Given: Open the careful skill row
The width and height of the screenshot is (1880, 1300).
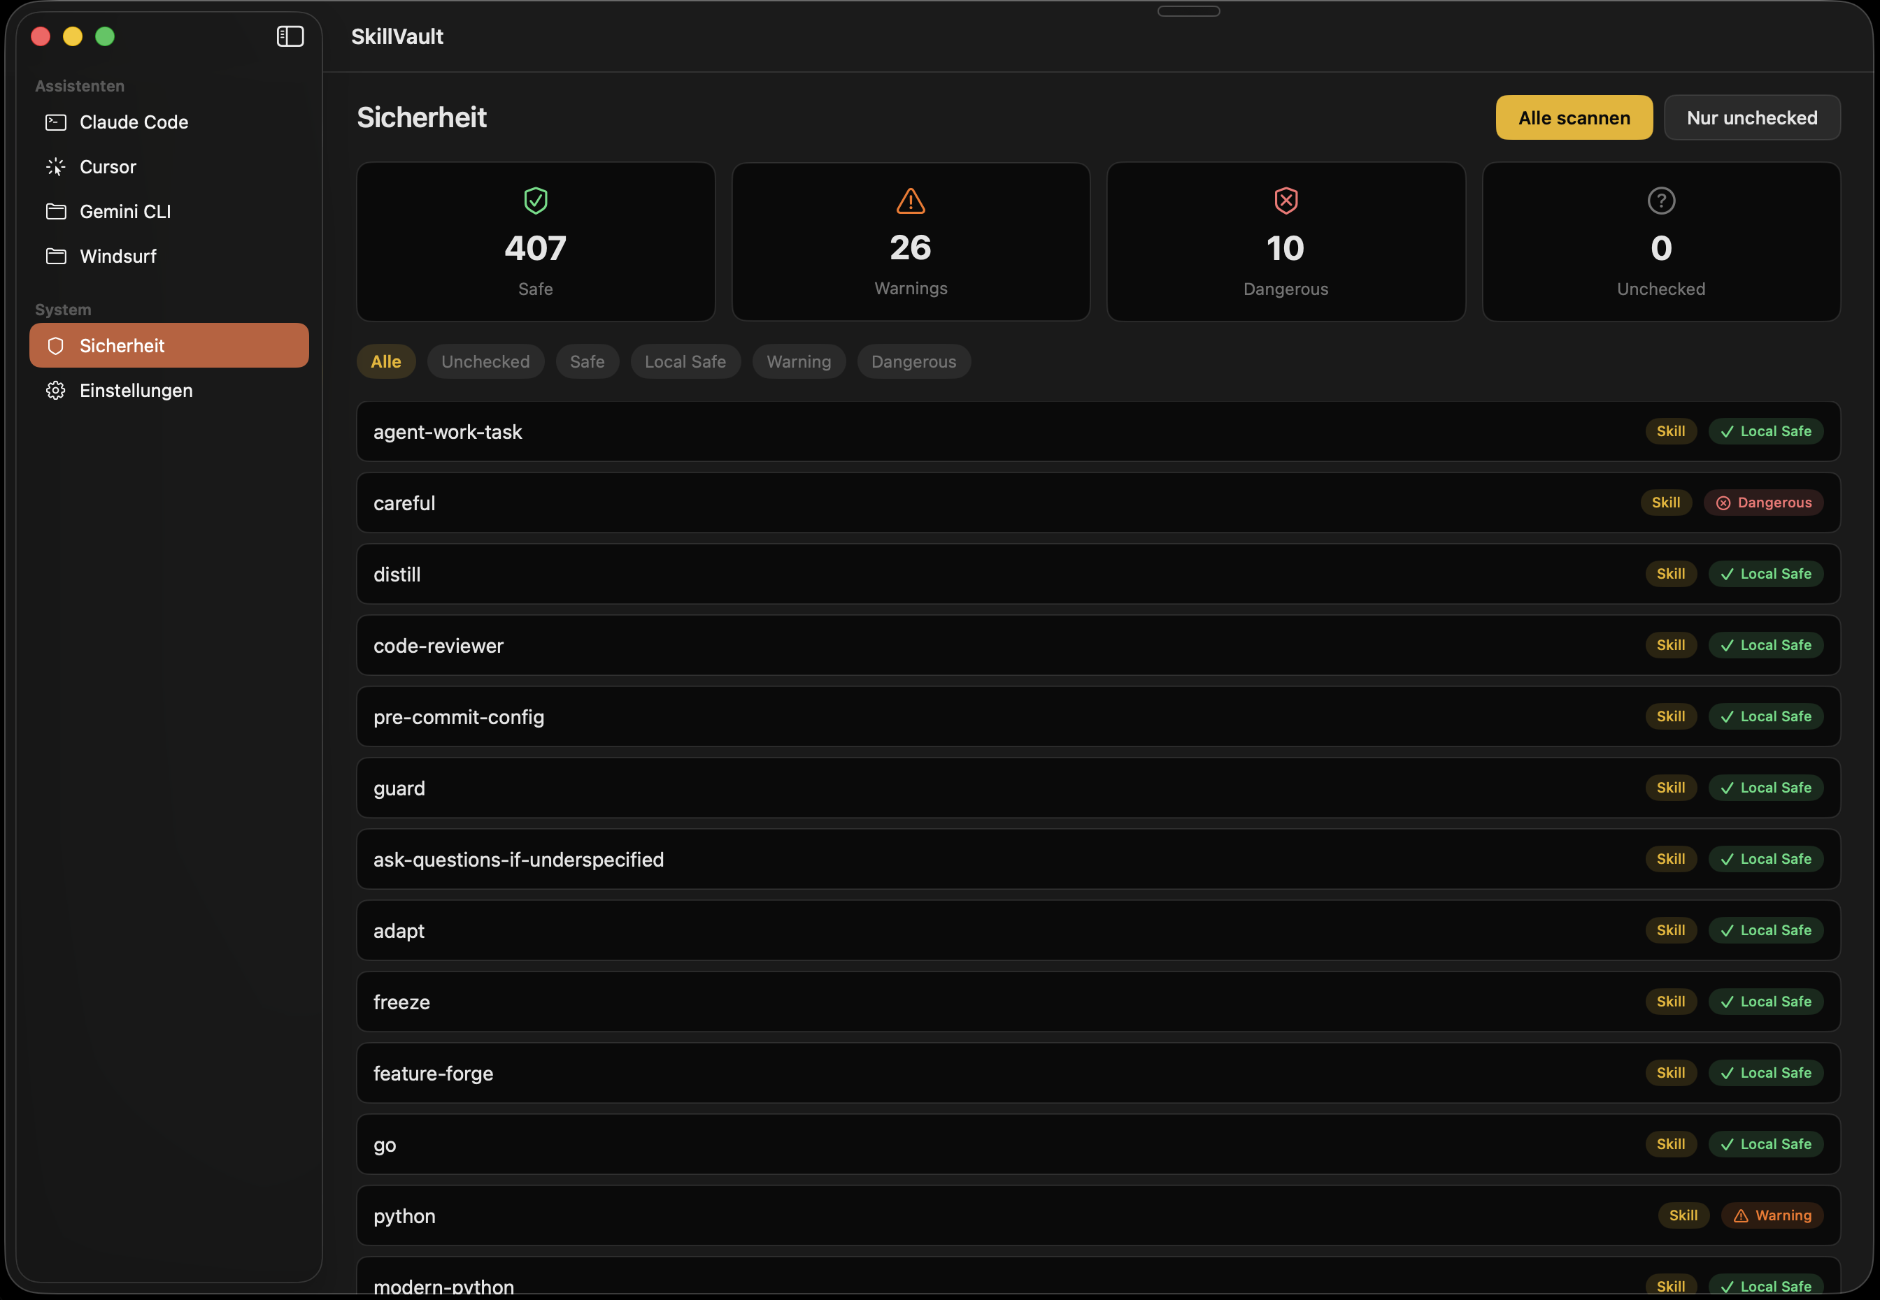Looking at the screenshot, I should [x=897, y=503].
